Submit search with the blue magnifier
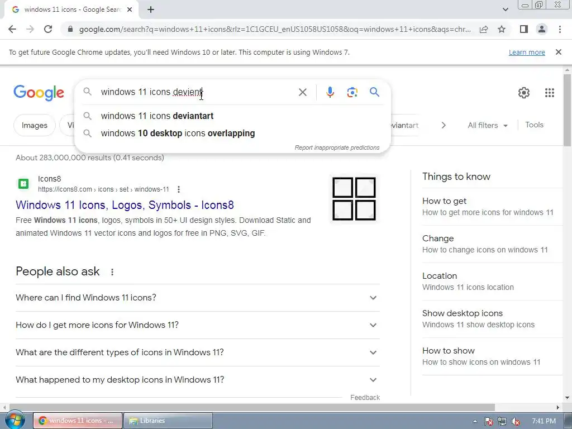Screen dimensions: 572x429 374,92
